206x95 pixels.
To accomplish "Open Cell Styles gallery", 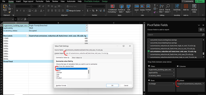I will [129, 9].
